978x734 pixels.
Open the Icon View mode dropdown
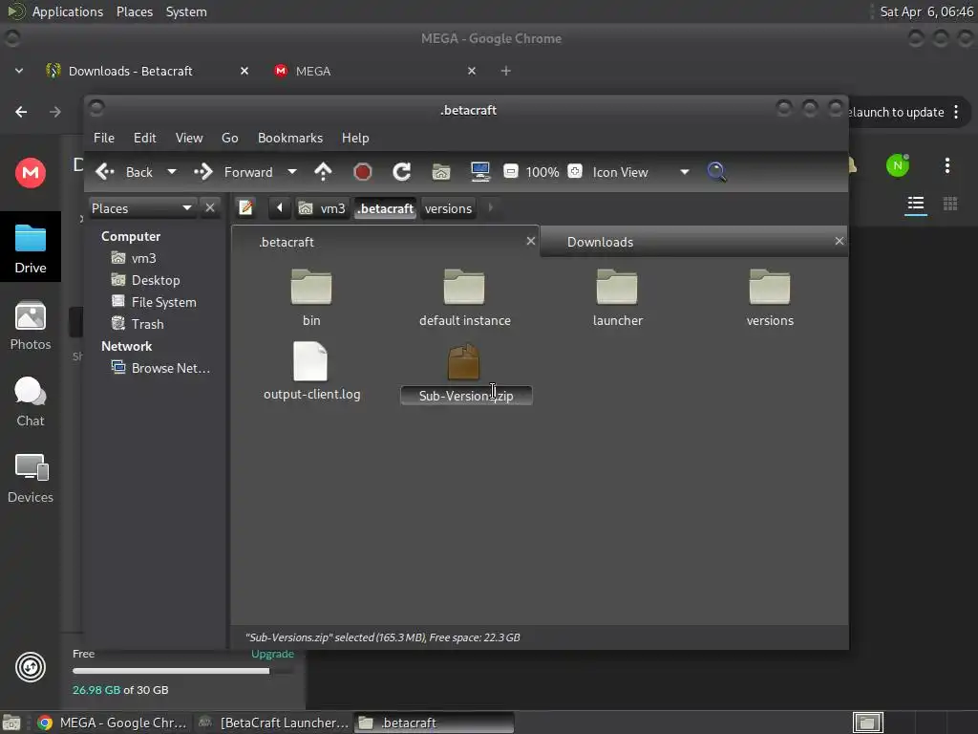pos(640,172)
